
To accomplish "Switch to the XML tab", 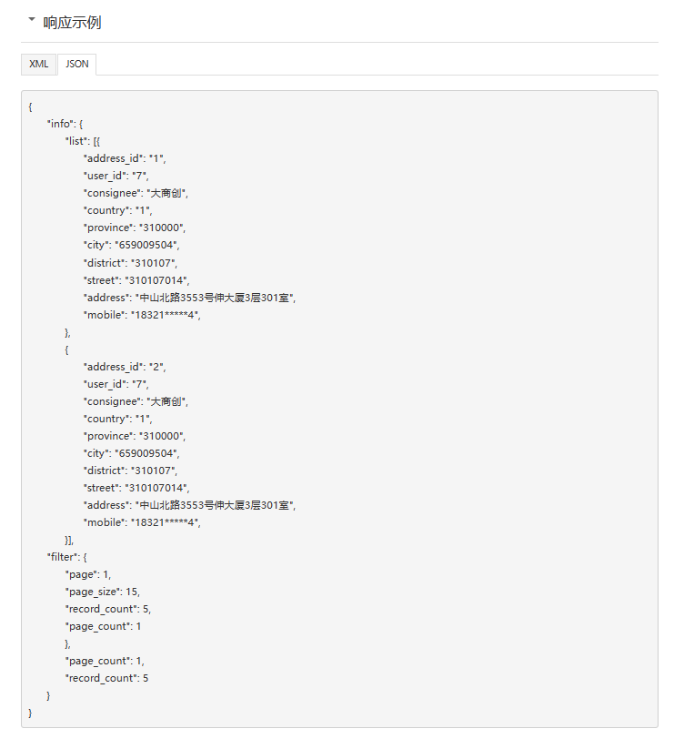I will (x=39, y=64).
